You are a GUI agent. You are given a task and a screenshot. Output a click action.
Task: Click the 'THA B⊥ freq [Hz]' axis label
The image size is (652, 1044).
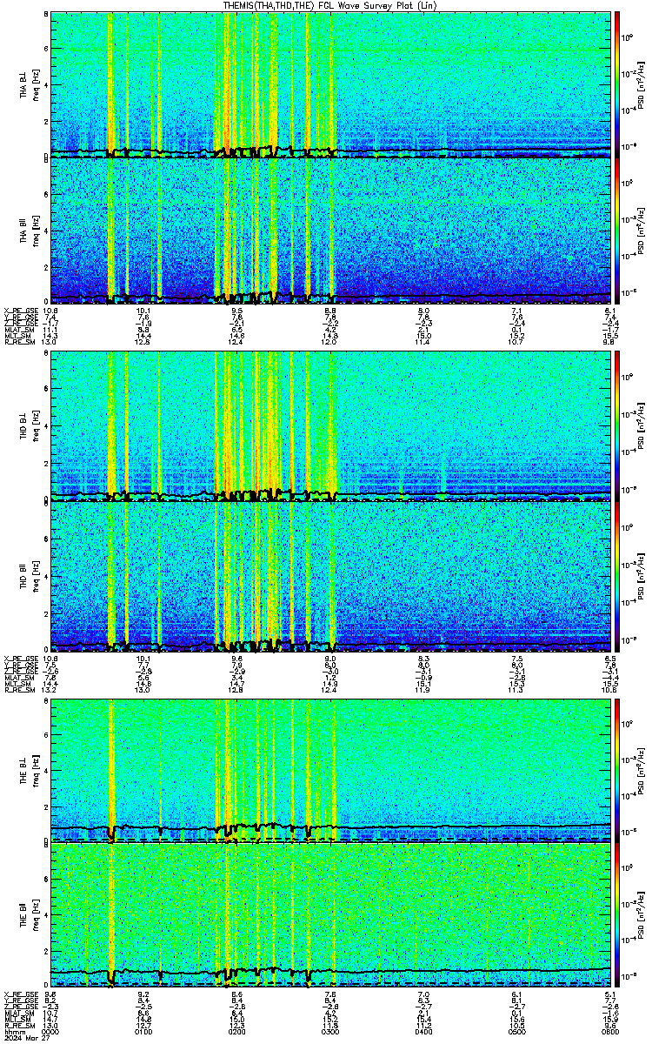(x=30, y=85)
